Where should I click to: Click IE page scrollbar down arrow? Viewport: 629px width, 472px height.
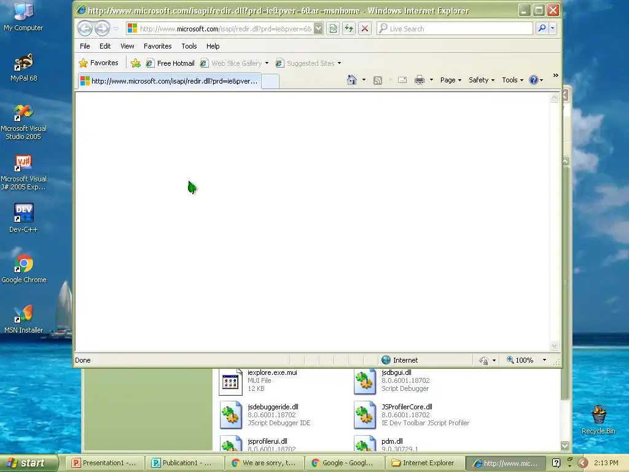(555, 345)
